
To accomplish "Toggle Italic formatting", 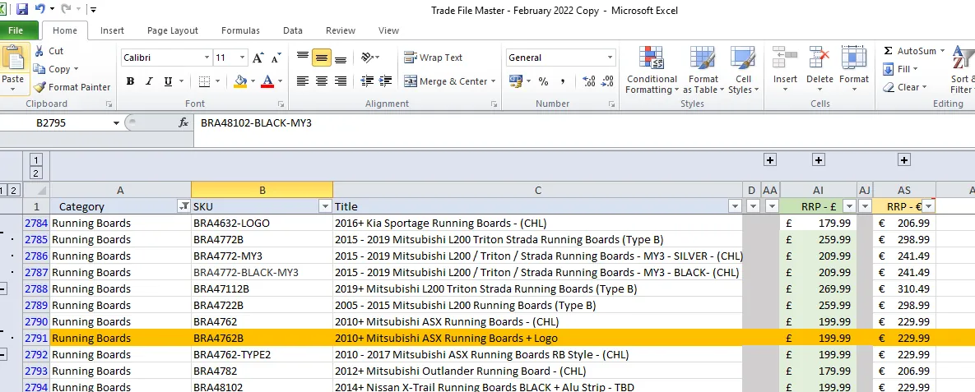I will point(149,81).
